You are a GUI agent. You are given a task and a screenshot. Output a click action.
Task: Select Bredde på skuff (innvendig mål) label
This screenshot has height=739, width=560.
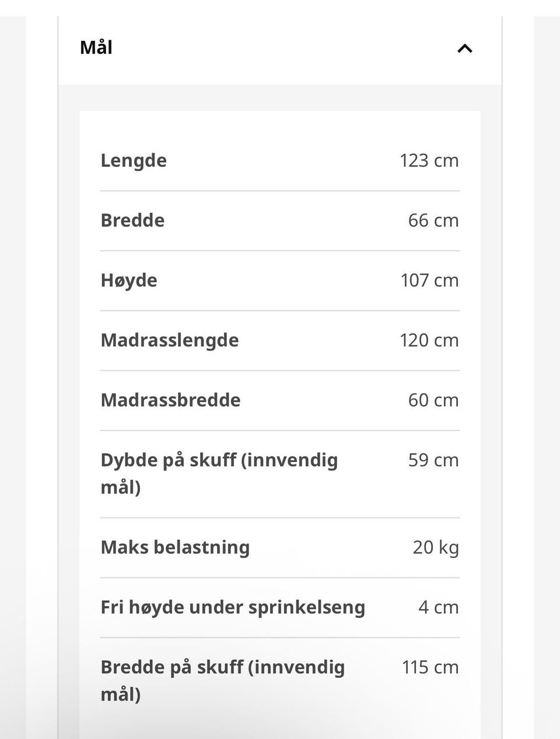coord(223,680)
